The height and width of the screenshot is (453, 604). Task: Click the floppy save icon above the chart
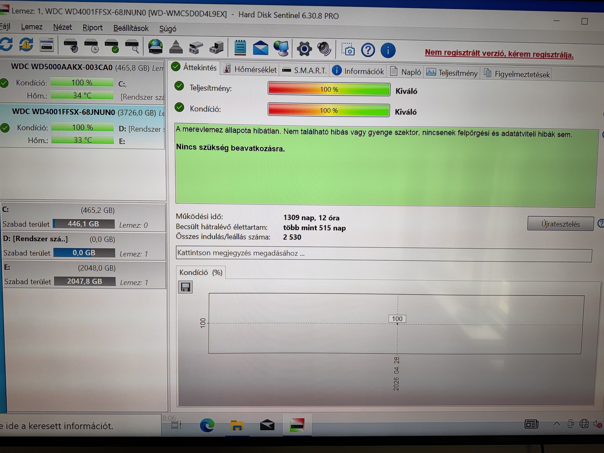point(186,287)
